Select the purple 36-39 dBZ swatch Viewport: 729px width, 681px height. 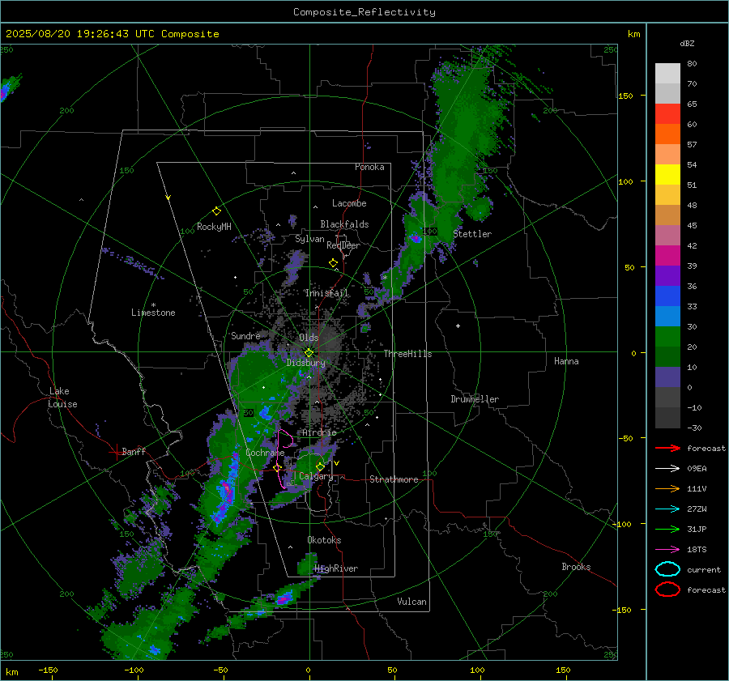point(667,275)
